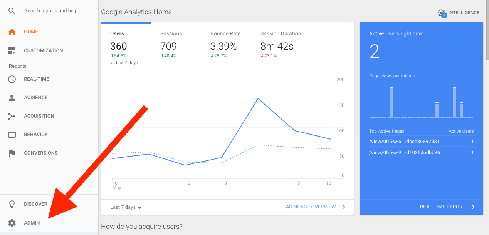Open the BEHAVIOR reports section

click(x=49, y=135)
